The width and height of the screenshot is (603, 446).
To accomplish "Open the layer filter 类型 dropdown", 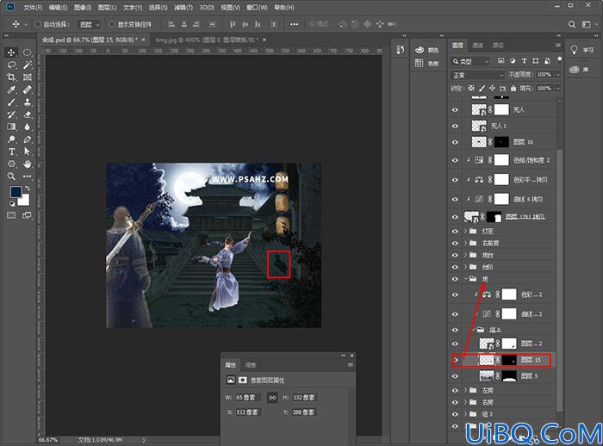I will click(x=470, y=61).
